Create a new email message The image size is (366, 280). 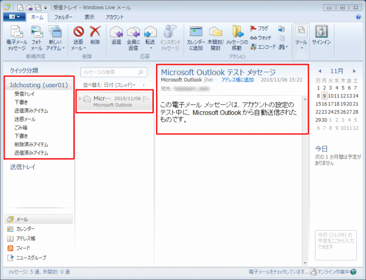(17, 38)
